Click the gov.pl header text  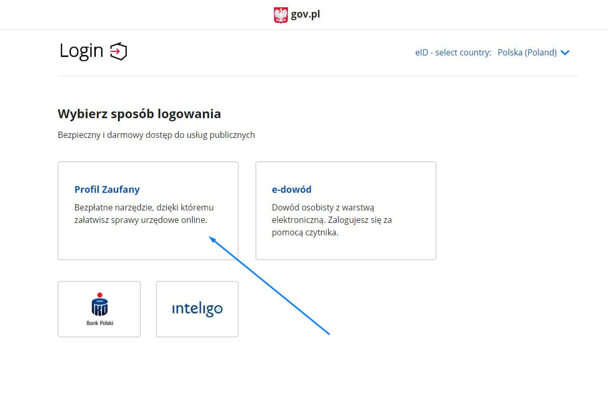point(305,15)
